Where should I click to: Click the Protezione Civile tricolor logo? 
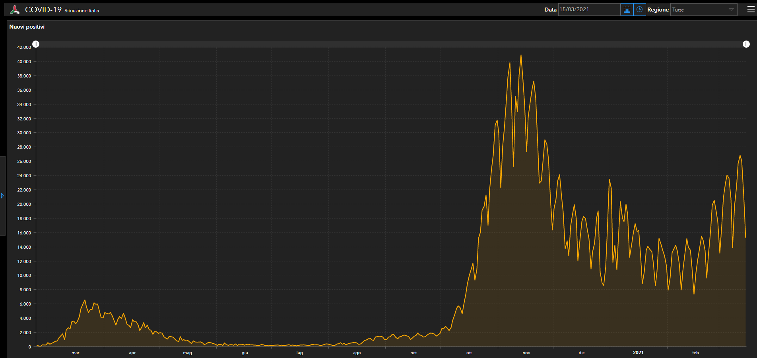point(15,10)
